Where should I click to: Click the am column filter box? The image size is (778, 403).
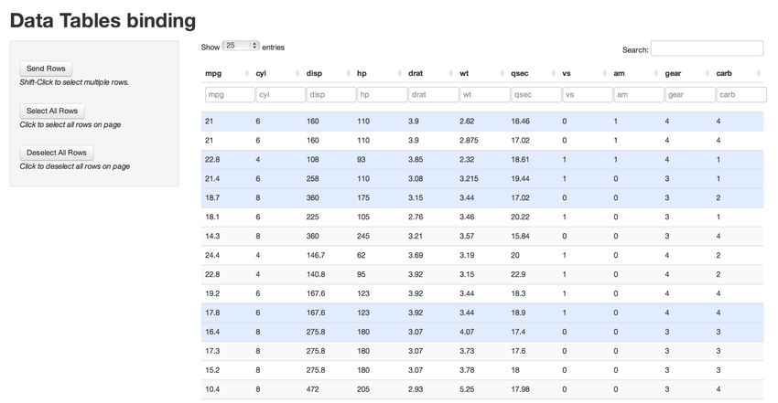pyautogui.click(x=639, y=94)
